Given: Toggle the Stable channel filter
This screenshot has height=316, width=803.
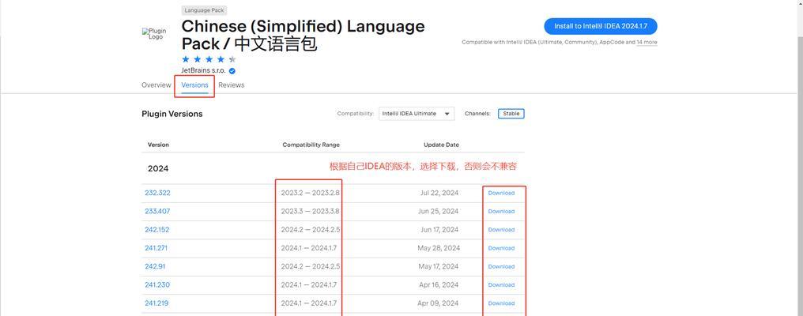Looking at the screenshot, I should coord(511,114).
